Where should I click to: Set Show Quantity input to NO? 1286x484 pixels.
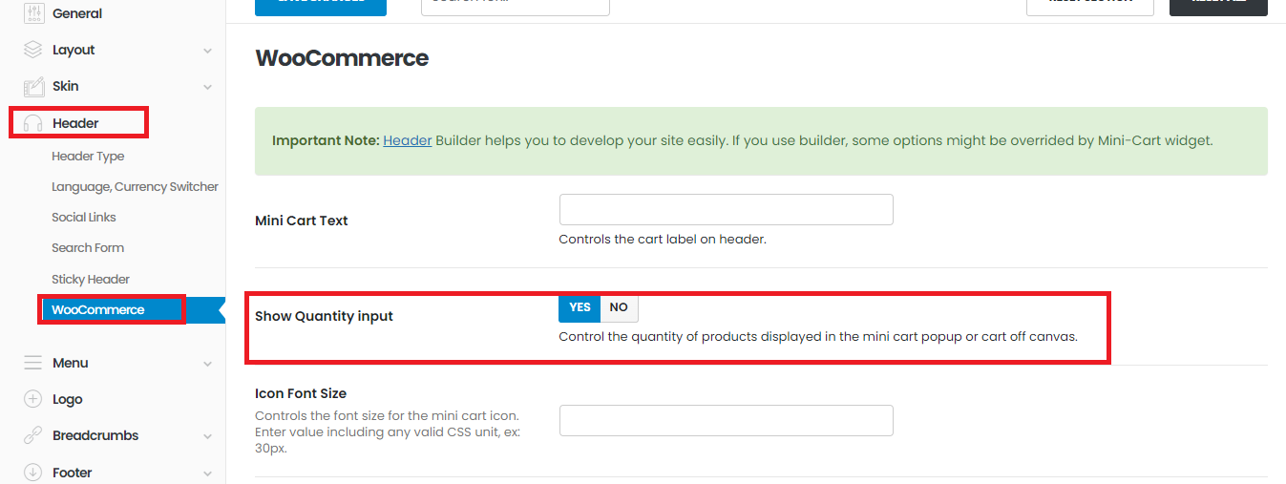pos(619,307)
